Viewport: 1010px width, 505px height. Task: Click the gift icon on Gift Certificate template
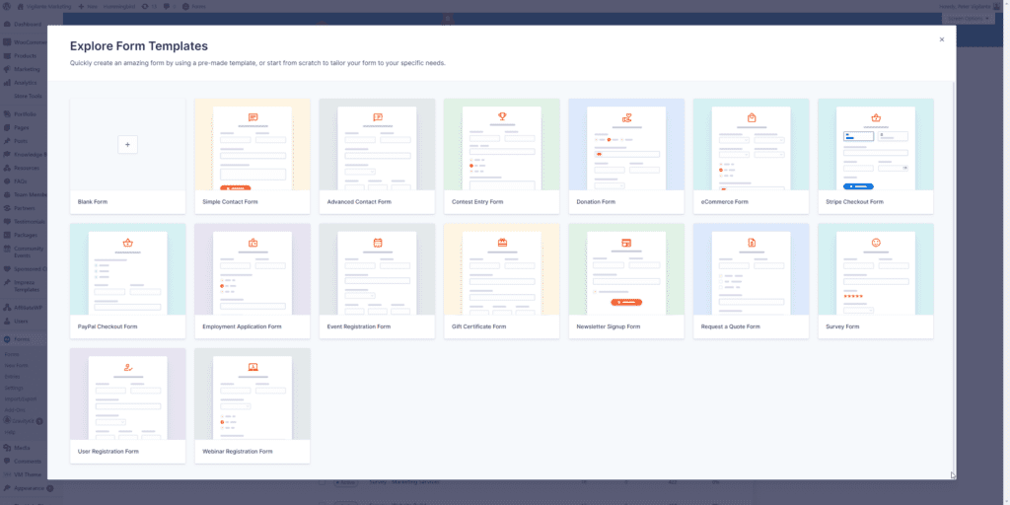click(502, 242)
